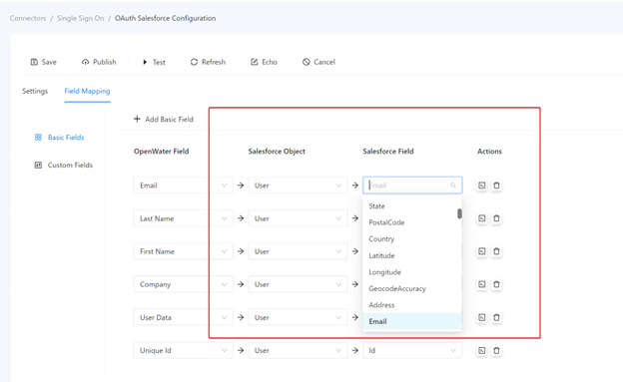The width and height of the screenshot is (623, 382).
Task: Expand the Last Name OpenWater Field dropdown
Action: tap(183, 218)
